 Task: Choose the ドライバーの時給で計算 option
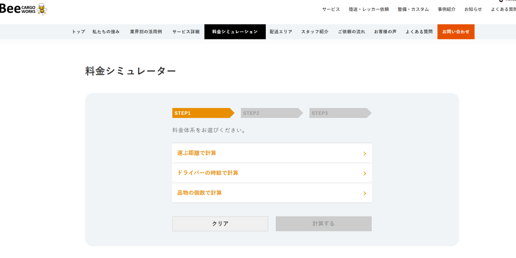[x=208, y=173]
